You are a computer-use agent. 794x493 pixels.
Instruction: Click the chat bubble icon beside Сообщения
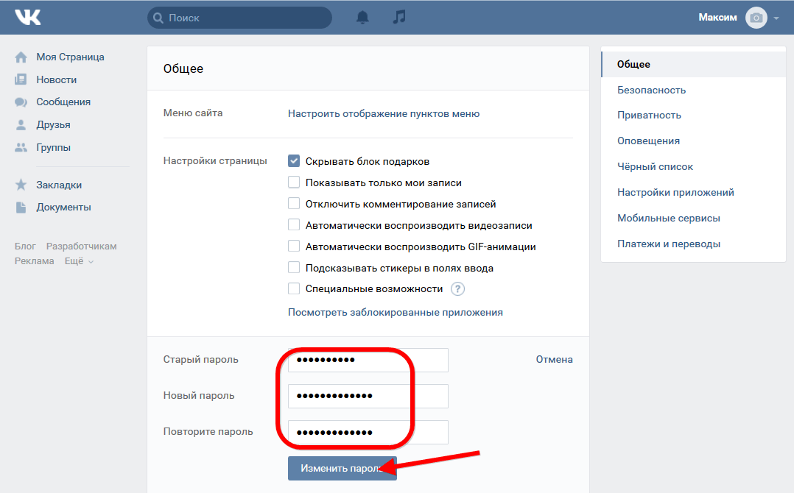coord(21,102)
